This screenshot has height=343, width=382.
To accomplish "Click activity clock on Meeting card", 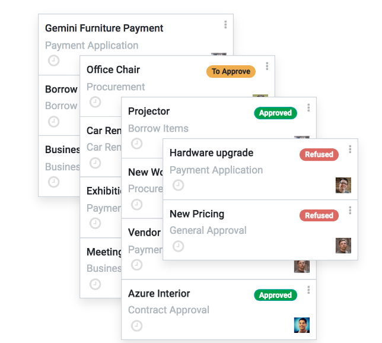I will pyautogui.click(x=95, y=284).
